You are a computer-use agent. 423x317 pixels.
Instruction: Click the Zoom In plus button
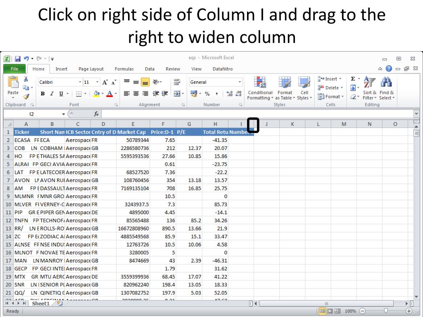[409, 311]
